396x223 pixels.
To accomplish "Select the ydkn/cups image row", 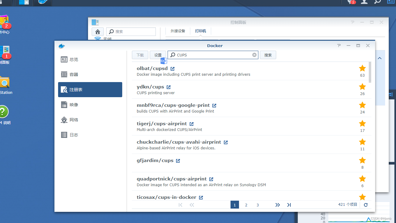I will pyautogui.click(x=250, y=90).
